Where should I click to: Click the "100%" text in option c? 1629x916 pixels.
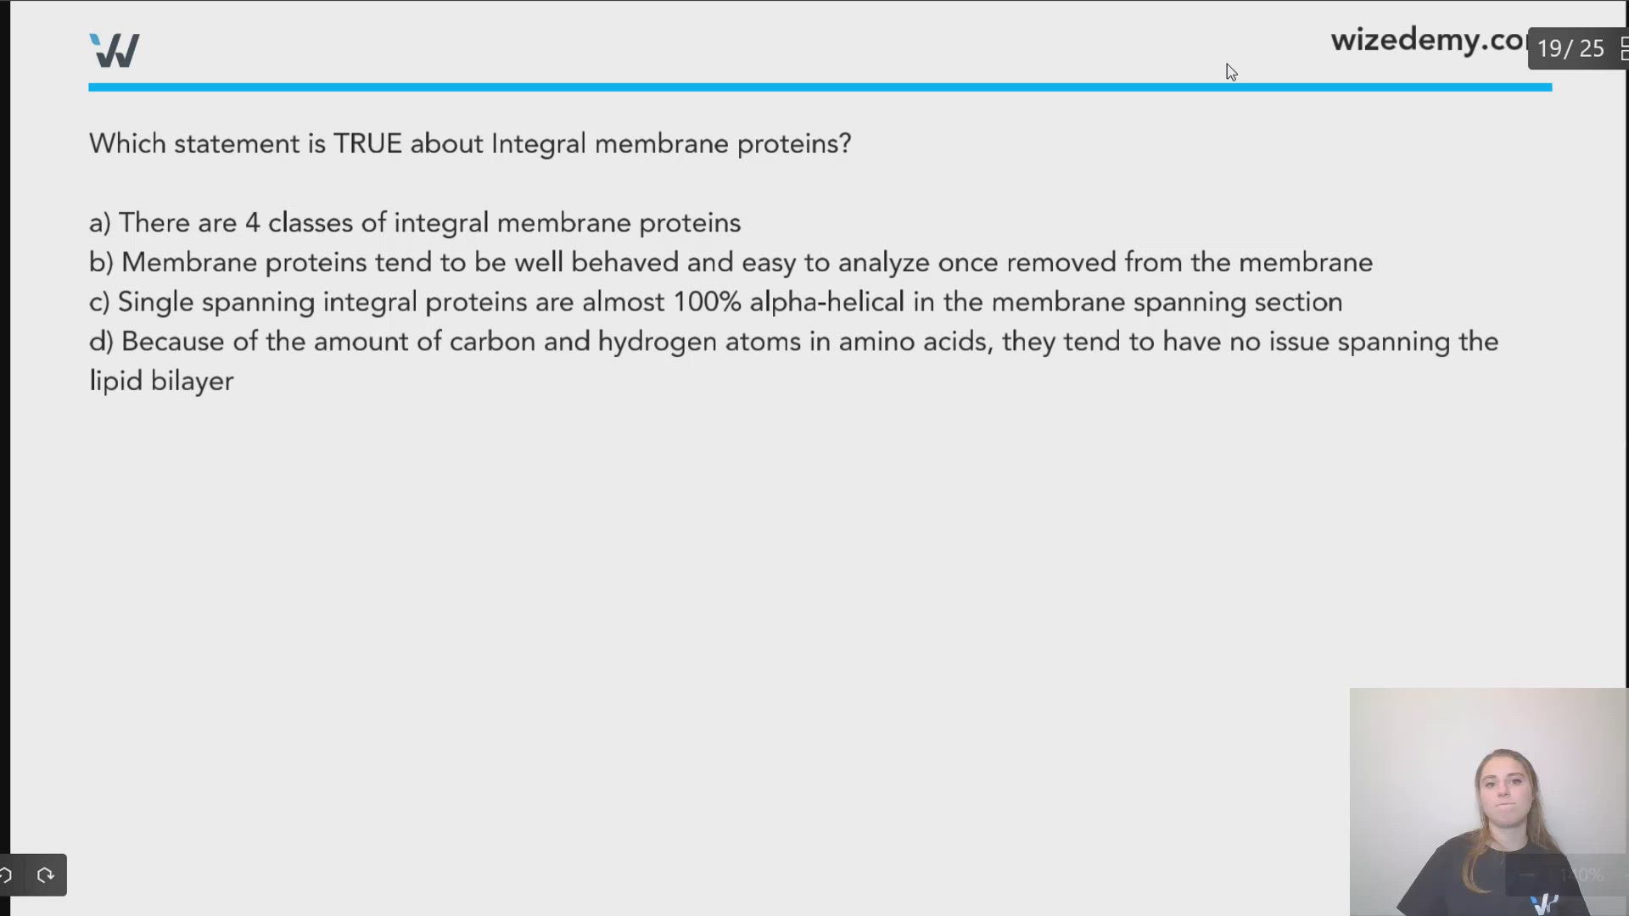(708, 303)
